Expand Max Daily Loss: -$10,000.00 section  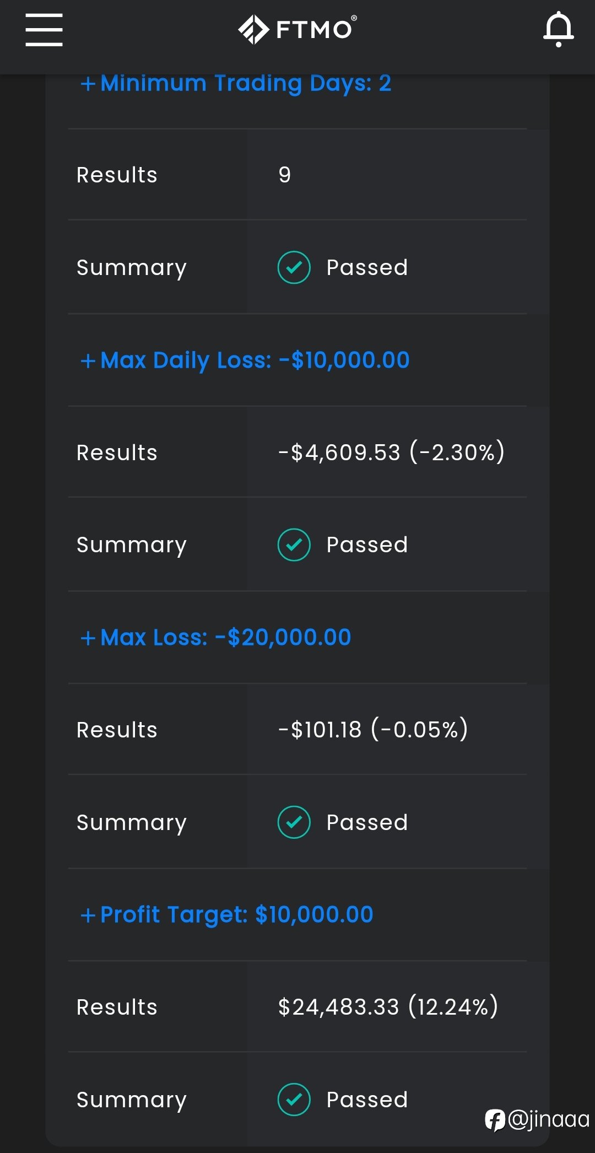(x=245, y=360)
